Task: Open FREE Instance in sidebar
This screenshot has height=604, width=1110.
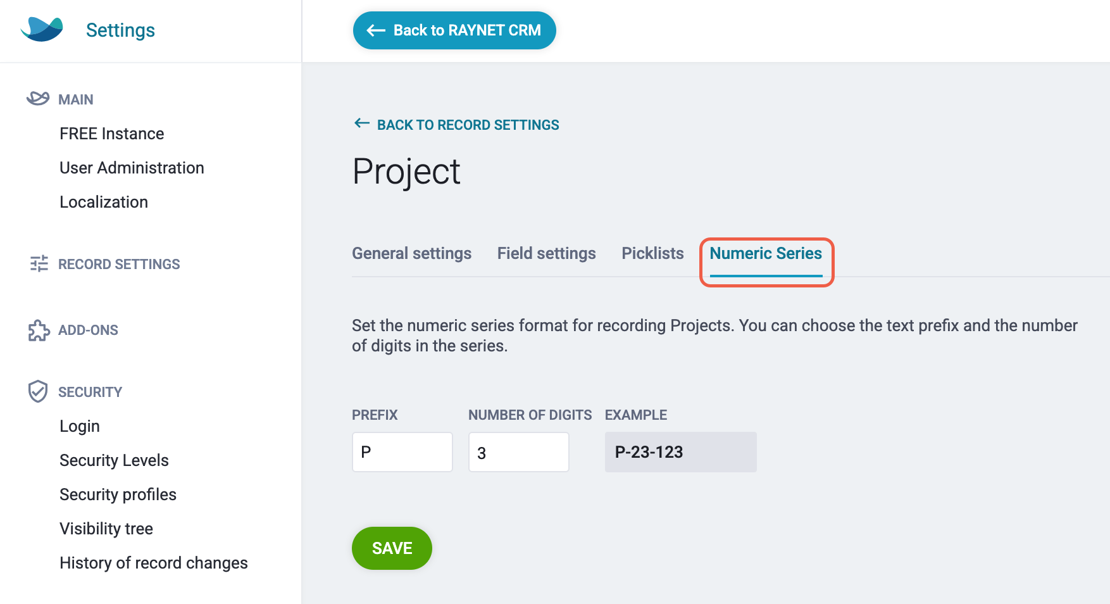Action: point(112,134)
